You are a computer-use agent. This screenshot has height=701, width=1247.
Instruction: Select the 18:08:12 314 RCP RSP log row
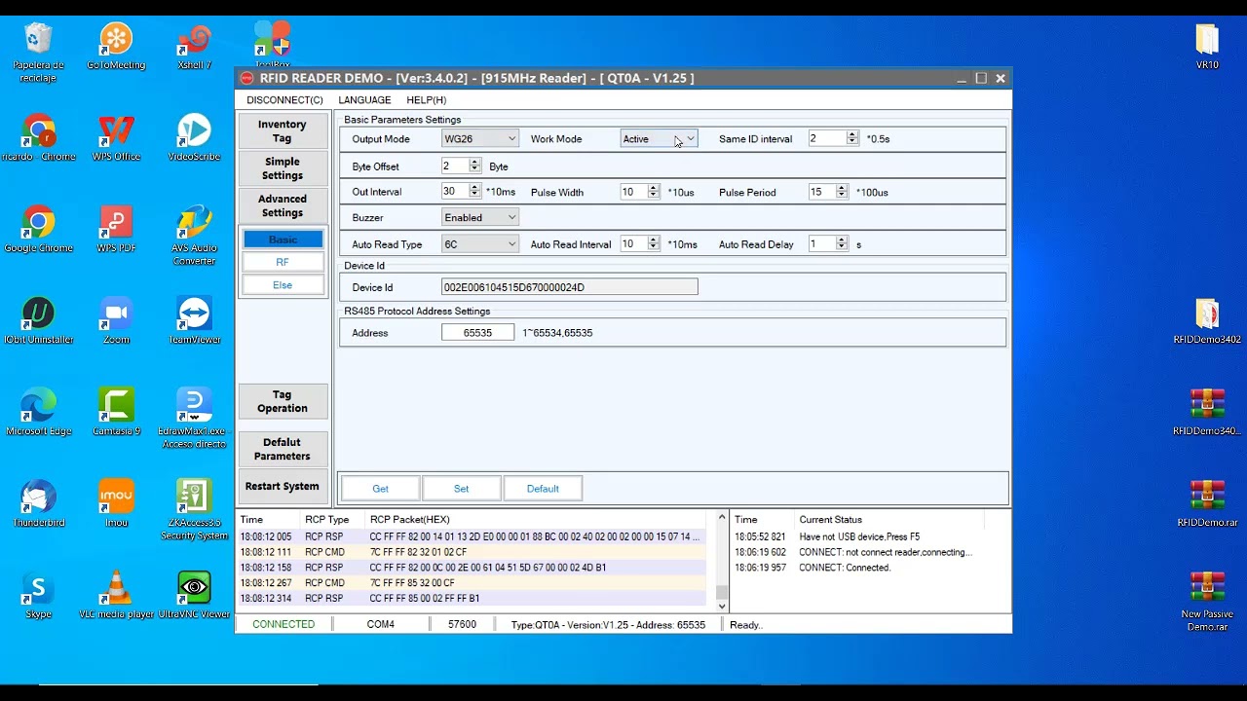click(x=472, y=599)
